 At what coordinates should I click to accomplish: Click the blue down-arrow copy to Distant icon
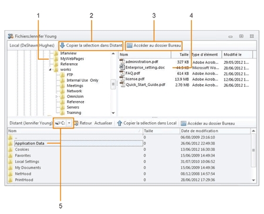pyautogui.click(x=62, y=46)
